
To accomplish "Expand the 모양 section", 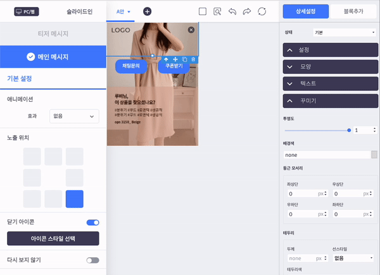I will tap(330, 66).
